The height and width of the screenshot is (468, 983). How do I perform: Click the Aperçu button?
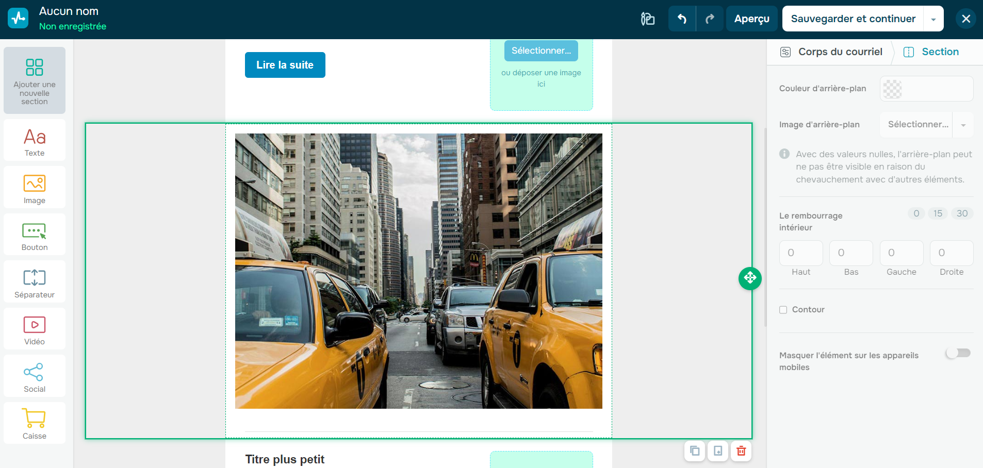[x=752, y=19]
